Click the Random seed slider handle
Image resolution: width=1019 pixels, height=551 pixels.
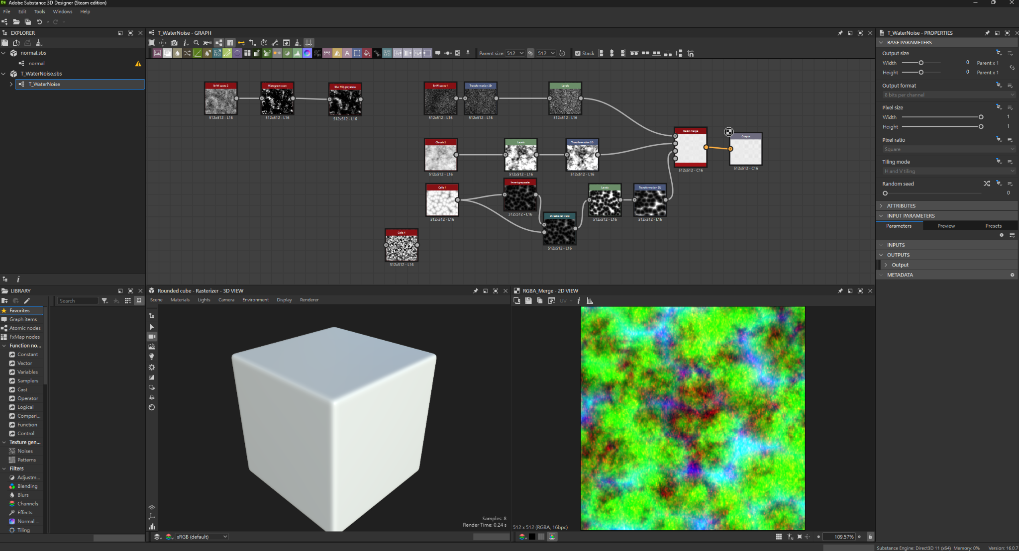coord(885,193)
